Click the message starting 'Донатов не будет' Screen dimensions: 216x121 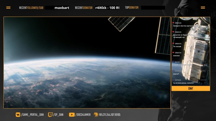click(187, 36)
